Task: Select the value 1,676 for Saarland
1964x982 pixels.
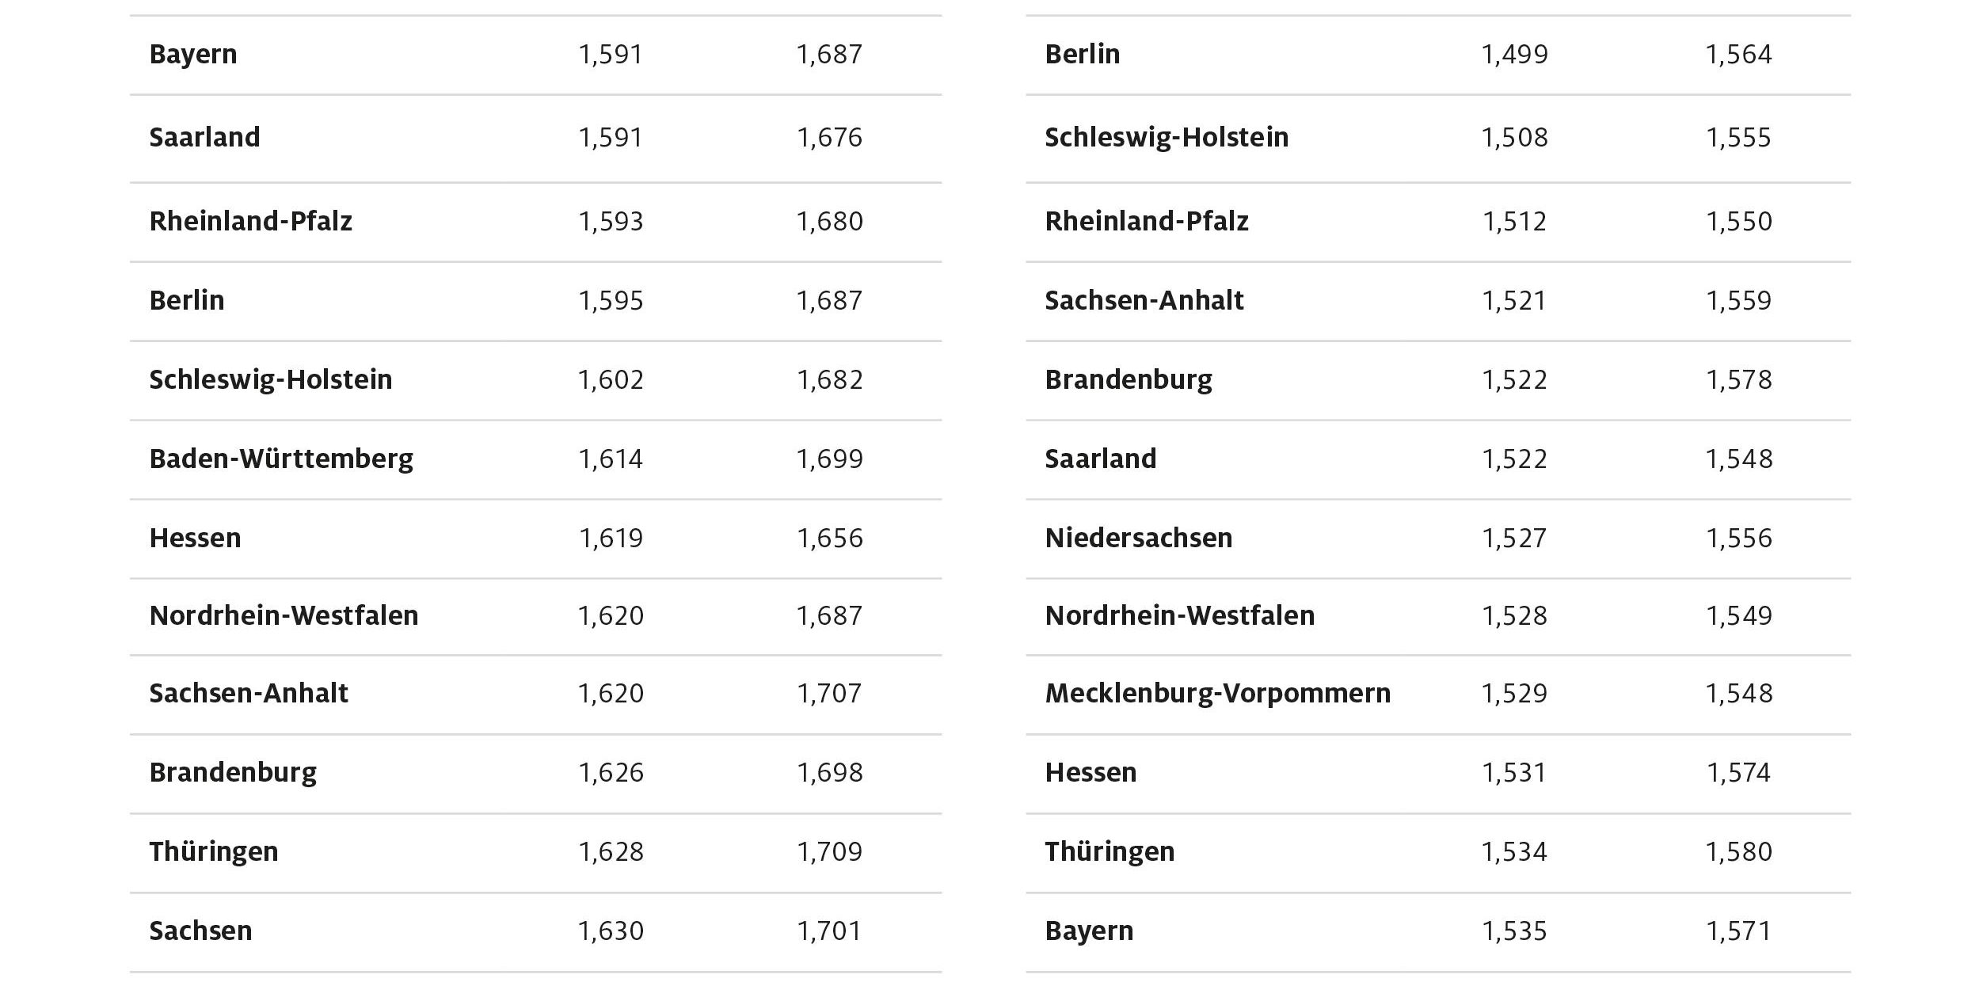Action: pyautogui.click(x=829, y=138)
